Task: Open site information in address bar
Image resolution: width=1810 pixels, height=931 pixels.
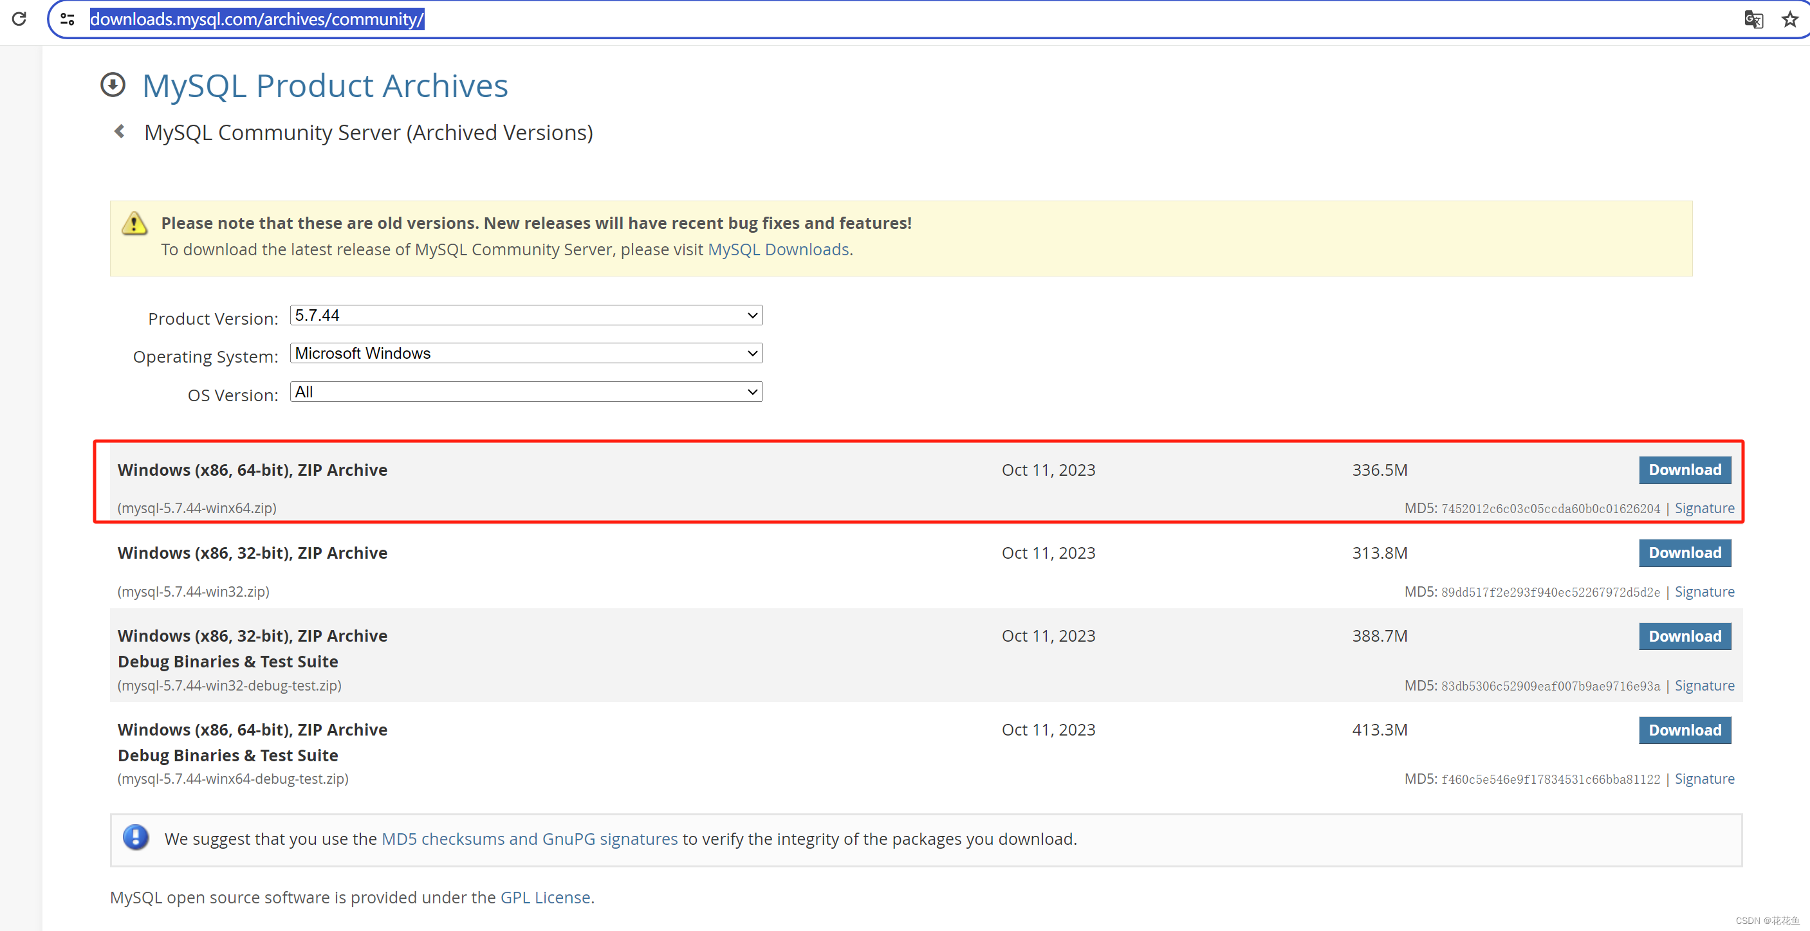Action: 68,19
